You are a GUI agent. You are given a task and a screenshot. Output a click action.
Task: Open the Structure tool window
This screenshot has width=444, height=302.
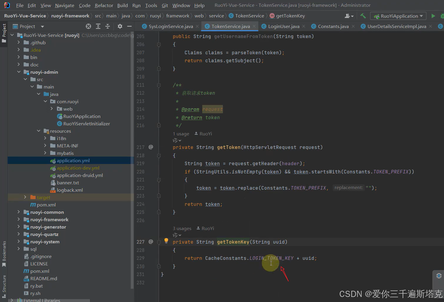[x=4, y=286]
